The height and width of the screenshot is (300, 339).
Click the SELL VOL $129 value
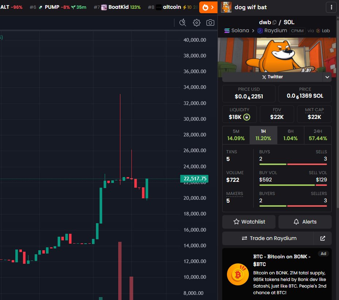click(x=321, y=180)
